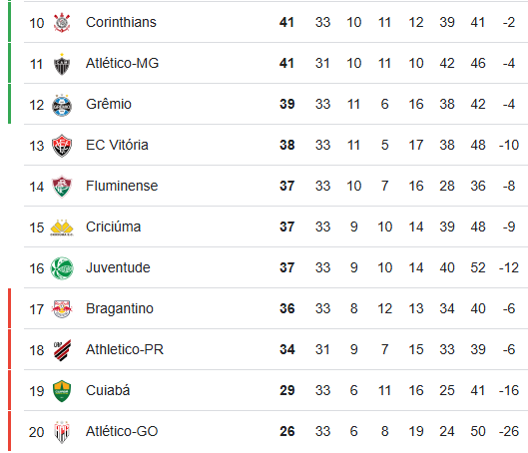
Task: Click the Corinthians club crest icon
Action: pos(62,23)
